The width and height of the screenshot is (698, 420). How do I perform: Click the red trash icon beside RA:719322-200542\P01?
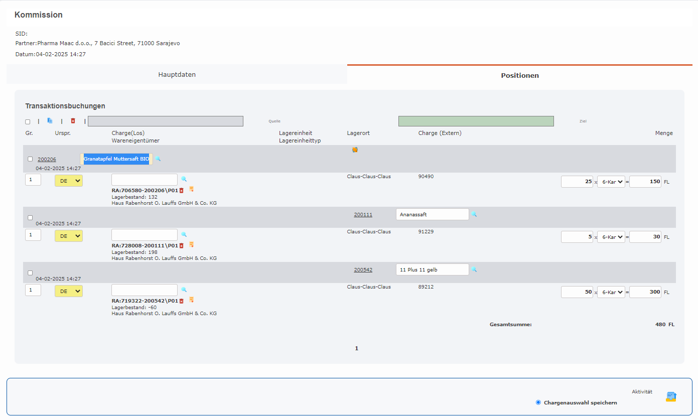click(182, 301)
